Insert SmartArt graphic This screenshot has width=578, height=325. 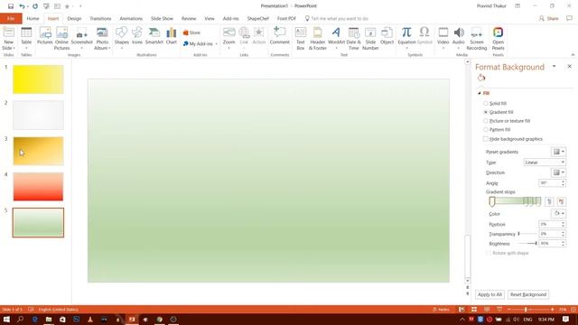[154, 36]
